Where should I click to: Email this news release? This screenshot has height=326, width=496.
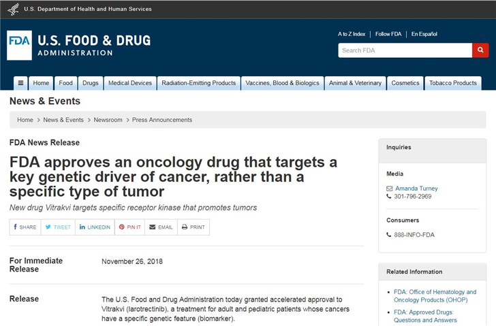tap(161, 227)
